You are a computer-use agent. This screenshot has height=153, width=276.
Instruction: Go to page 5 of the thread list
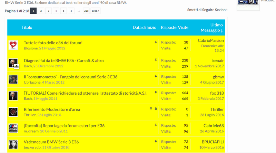63,11
